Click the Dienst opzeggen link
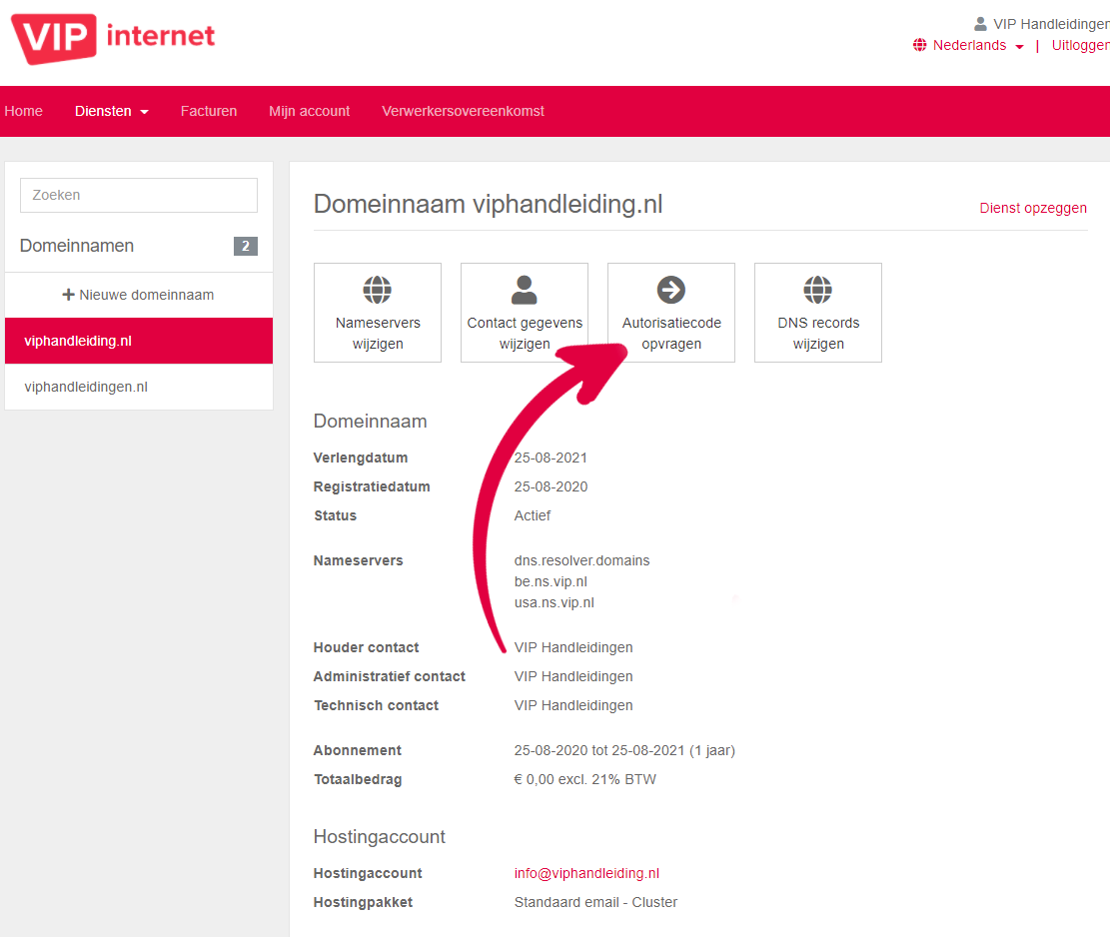Image resolution: width=1110 pixels, height=937 pixels. click(x=1033, y=208)
